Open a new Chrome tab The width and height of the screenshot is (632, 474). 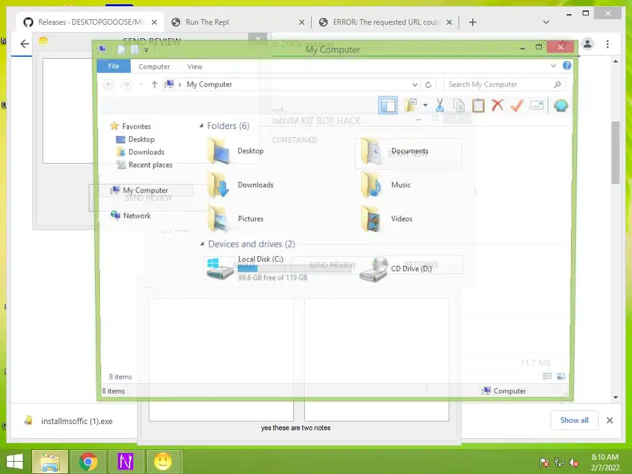[x=473, y=22]
